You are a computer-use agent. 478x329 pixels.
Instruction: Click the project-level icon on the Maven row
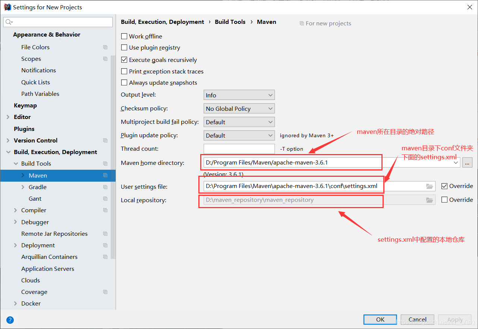point(106,175)
